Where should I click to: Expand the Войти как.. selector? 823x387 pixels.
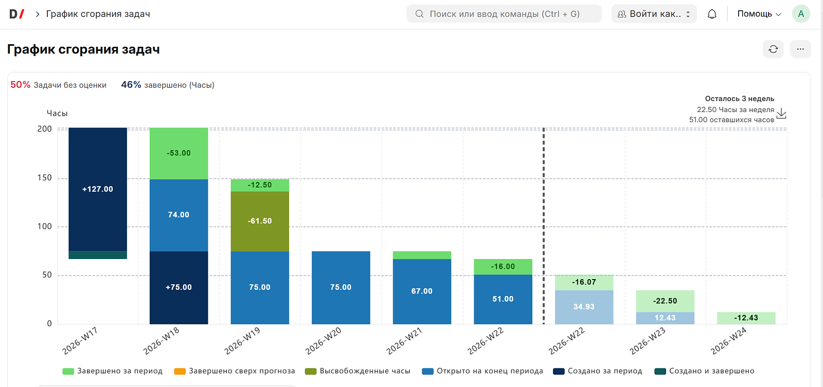pos(654,14)
